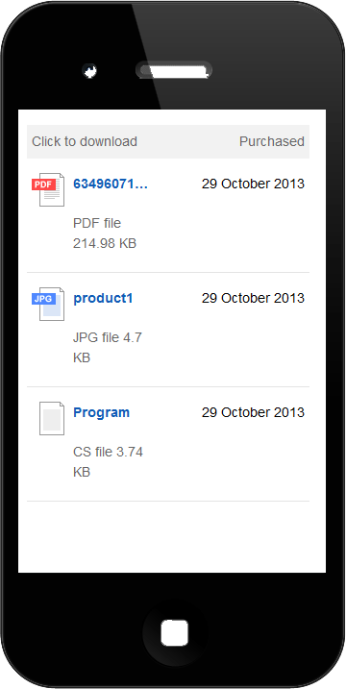The height and width of the screenshot is (689, 346).
Task: Click the 'Click to download' column header
Action: click(x=85, y=141)
